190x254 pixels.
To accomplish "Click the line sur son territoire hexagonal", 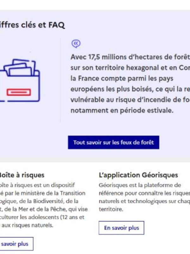I will click(130, 68).
